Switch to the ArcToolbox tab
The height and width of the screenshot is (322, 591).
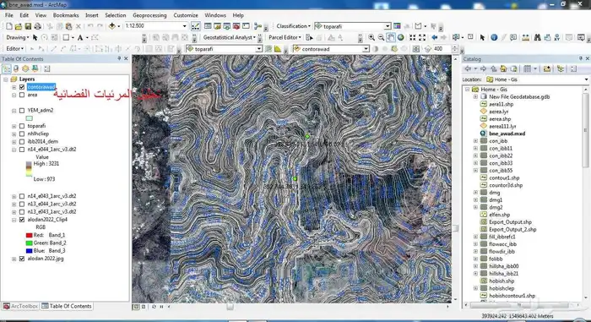pyautogui.click(x=21, y=306)
